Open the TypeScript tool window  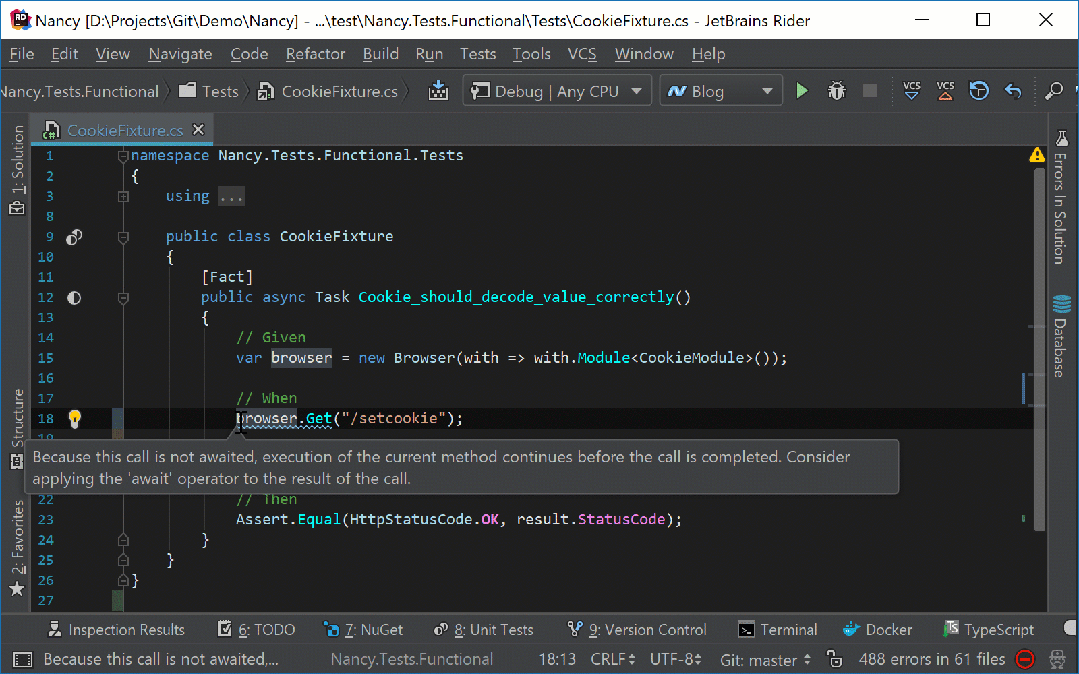pos(988,630)
